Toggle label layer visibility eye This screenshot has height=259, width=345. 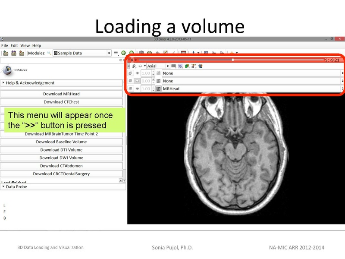coord(137,73)
